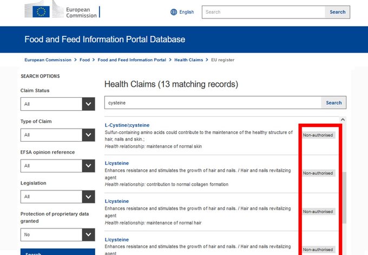Open Protection of proprietary data dropdown
Image resolution: width=368 pixels, height=255 pixels.
coord(57,234)
